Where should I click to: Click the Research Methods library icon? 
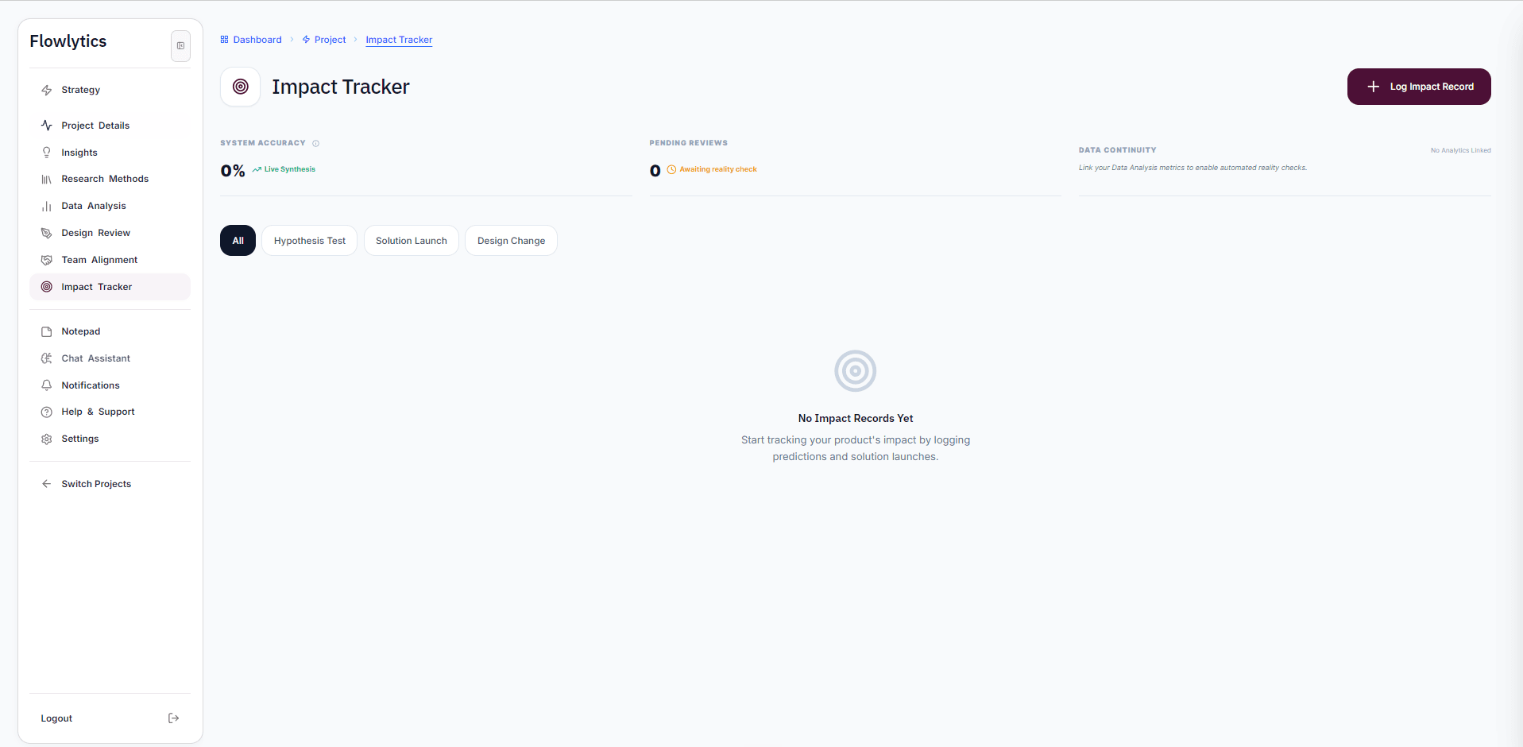pyautogui.click(x=47, y=180)
